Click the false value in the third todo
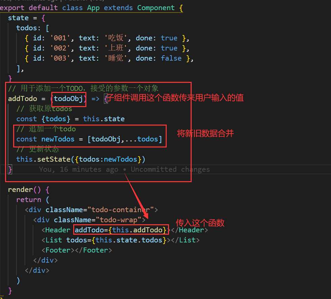The height and width of the screenshot is (299, 331). [171, 58]
